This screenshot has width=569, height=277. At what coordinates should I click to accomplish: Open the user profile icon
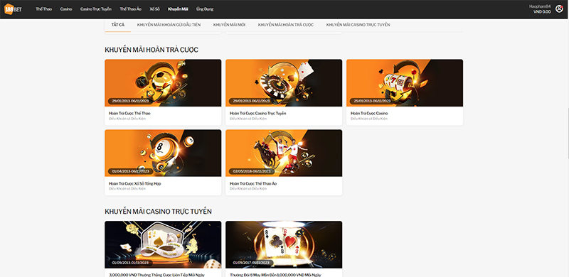point(559,9)
